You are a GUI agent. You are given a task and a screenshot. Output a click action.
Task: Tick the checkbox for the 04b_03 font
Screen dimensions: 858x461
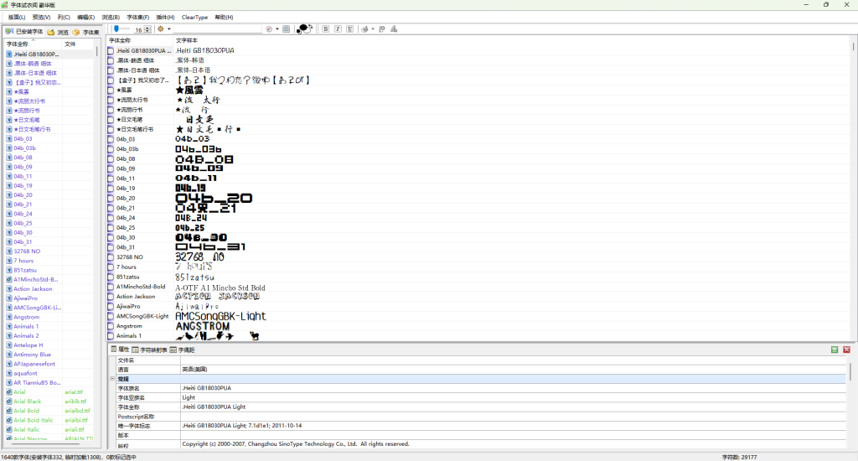tap(111, 139)
